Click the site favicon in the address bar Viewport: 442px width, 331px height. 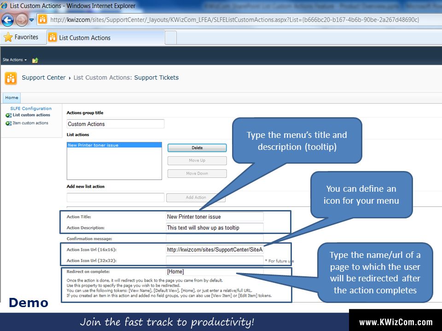pos(42,19)
